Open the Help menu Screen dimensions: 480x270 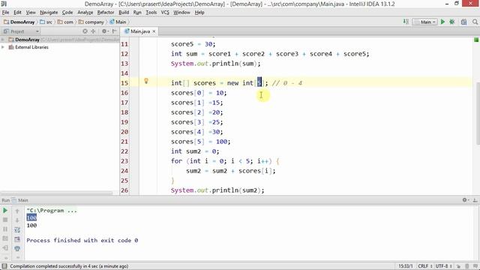coord(199,13)
